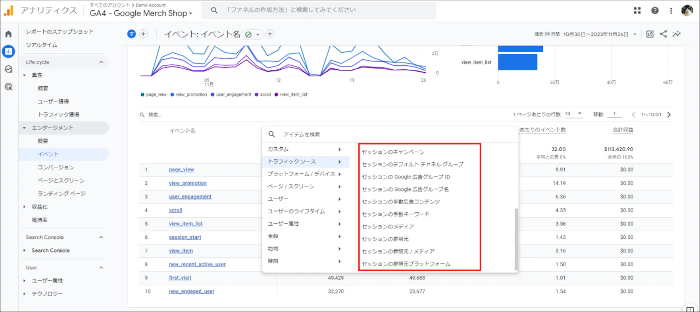This screenshot has height=312, width=700.
Task: Open the カスタム submenu
Action: pyautogui.click(x=306, y=149)
